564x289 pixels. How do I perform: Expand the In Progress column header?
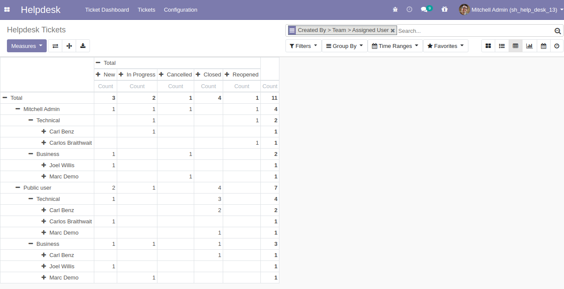[x=137, y=74]
